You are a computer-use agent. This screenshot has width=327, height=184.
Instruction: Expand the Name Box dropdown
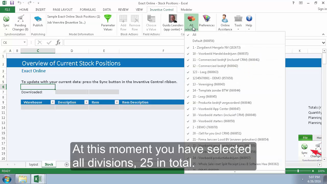(x=25, y=42)
